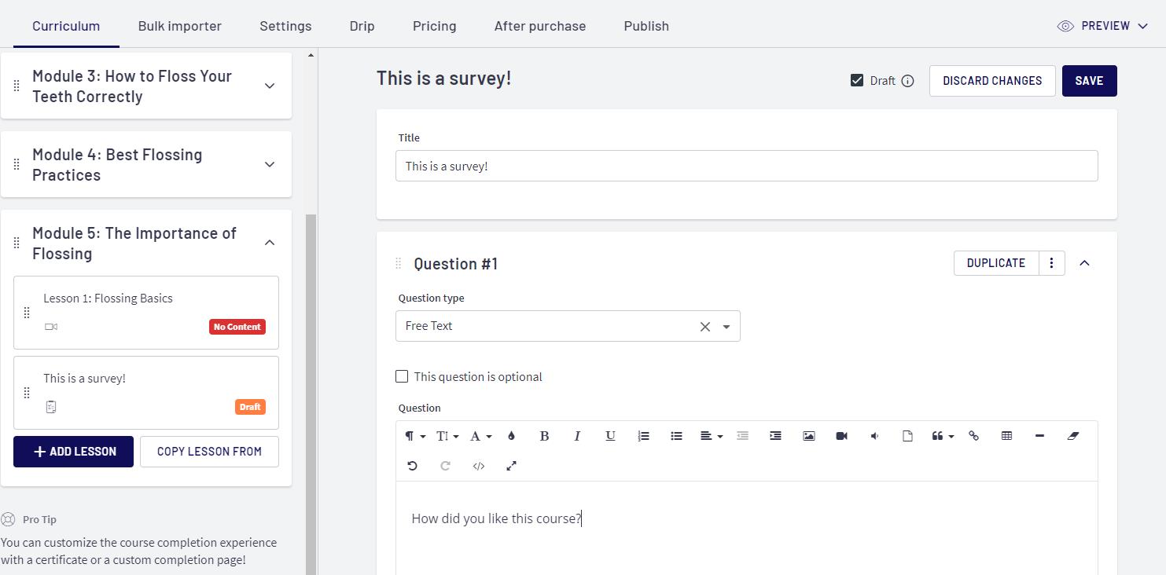Enable 'This question is optional'
The image size is (1166, 575).
tap(402, 376)
